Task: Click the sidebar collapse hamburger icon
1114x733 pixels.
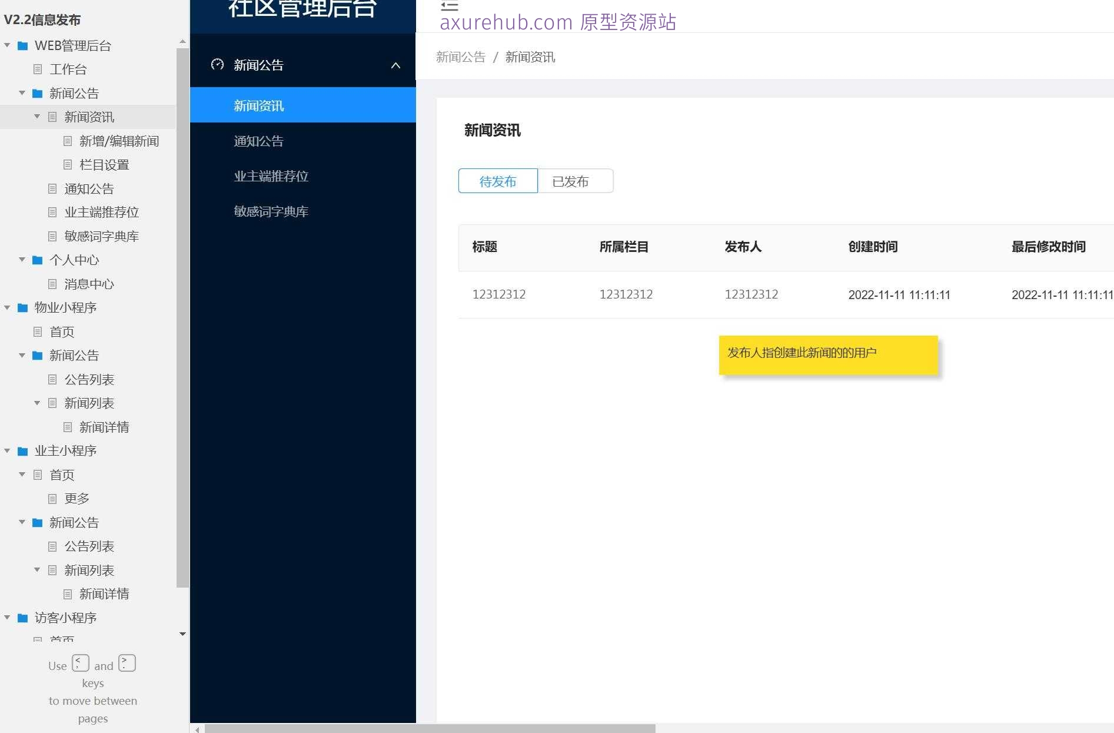Action: pyautogui.click(x=449, y=6)
